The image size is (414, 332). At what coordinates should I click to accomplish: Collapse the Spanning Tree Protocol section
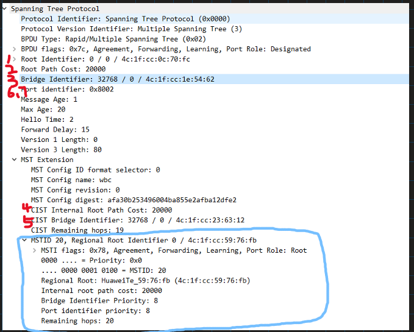(x=4, y=9)
